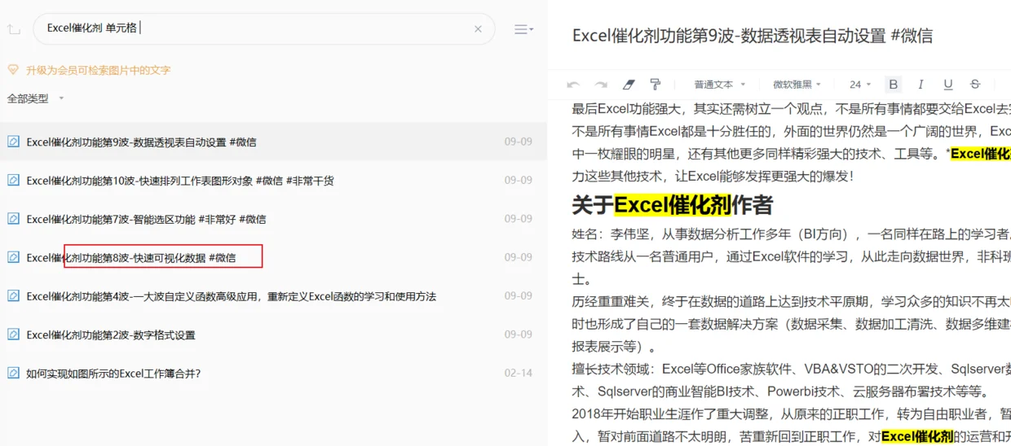Click note icon of the 第10波 entry
The width and height of the screenshot is (1011, 446).
click(x=13, y=180)
